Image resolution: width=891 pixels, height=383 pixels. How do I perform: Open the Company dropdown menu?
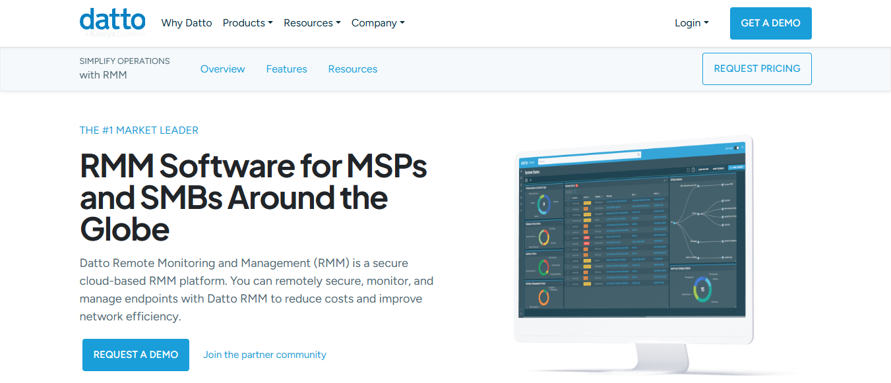click(378, 23)
